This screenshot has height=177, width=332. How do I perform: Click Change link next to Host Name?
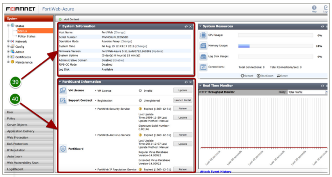pyautogui.click(x=119, y=32)
